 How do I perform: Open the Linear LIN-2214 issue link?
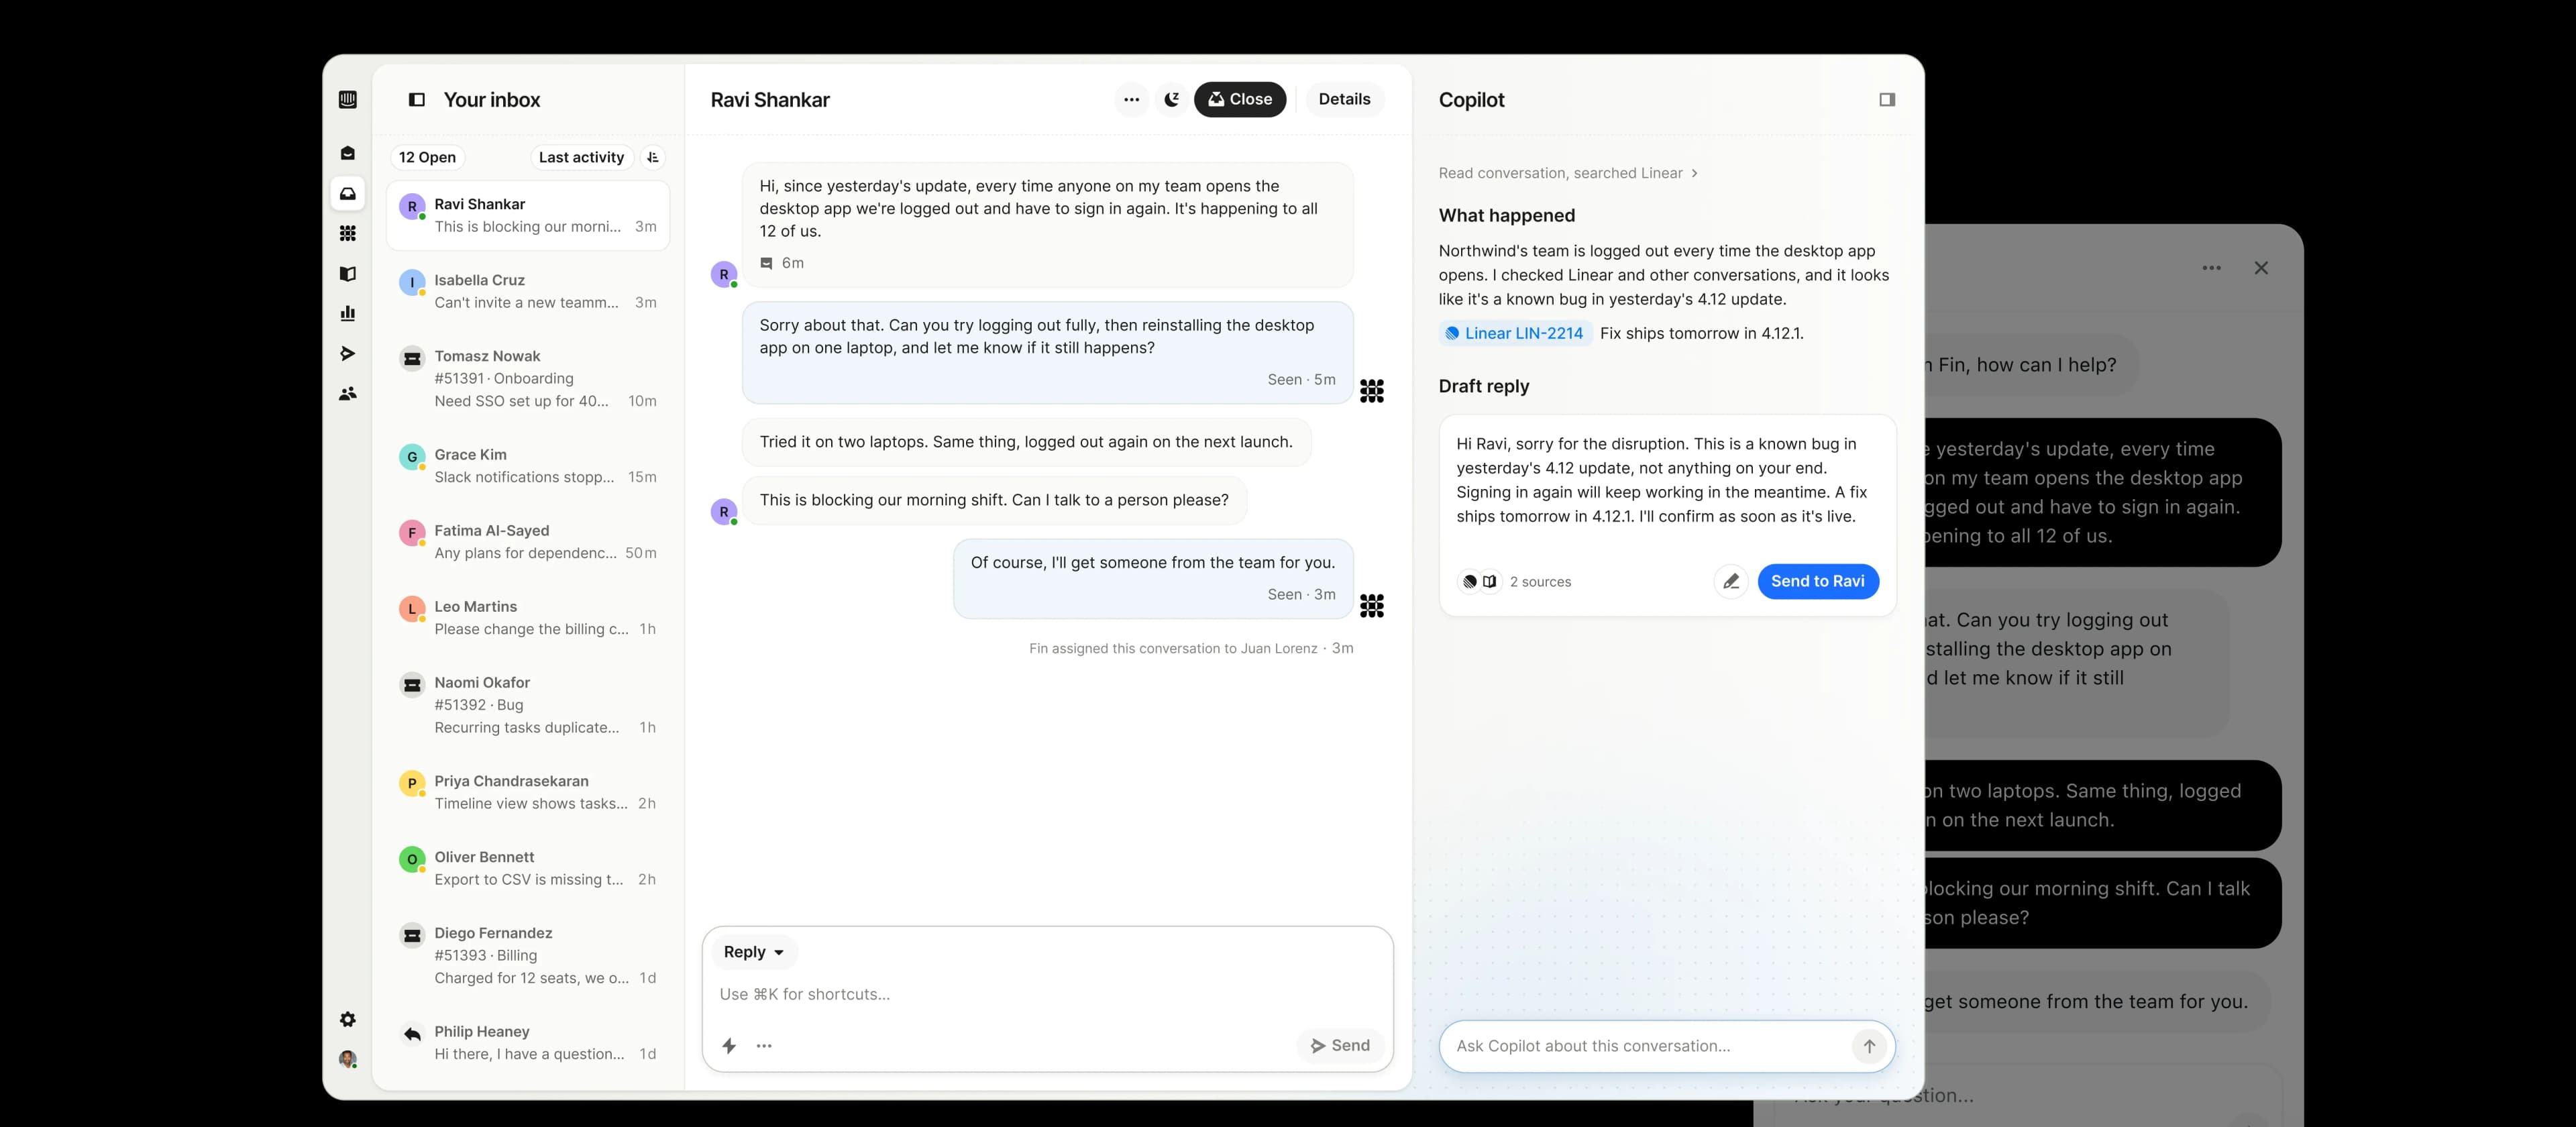tap(1515, 333)
